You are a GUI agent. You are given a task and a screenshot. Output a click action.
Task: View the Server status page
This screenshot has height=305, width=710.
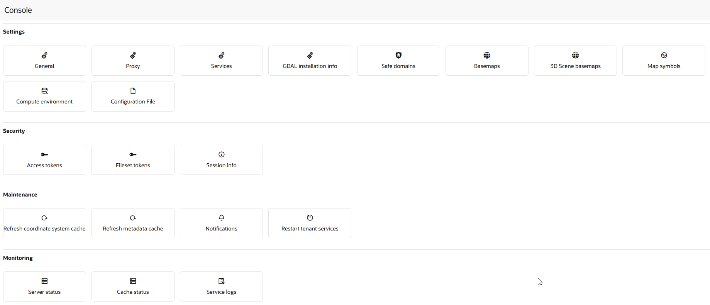coord(44,286)
